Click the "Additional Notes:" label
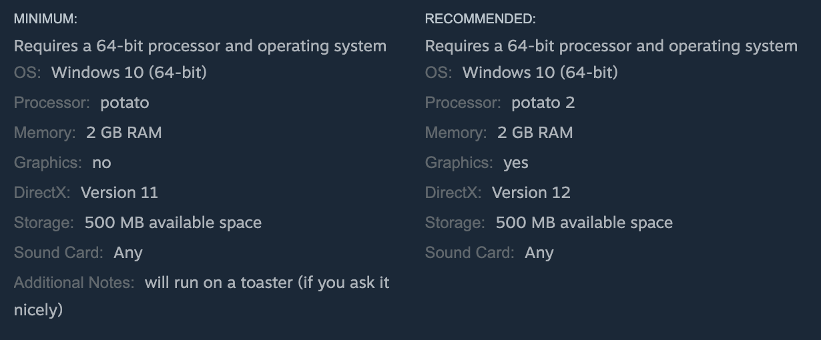Screen dimensions: 821x340 click(74, 283)
